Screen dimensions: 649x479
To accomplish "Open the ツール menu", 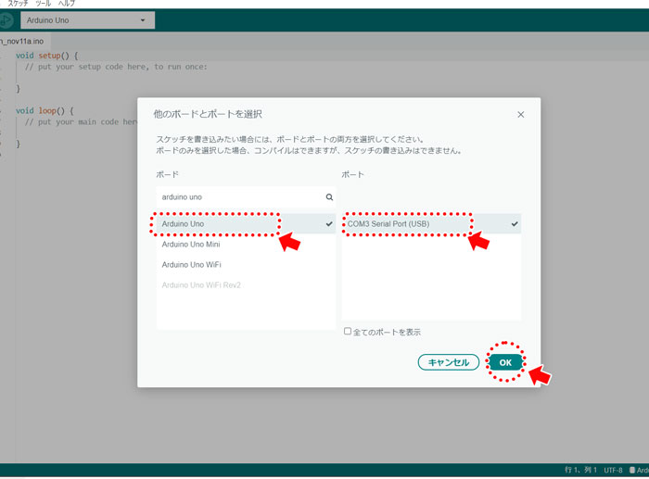I will (x=43, y=4).
